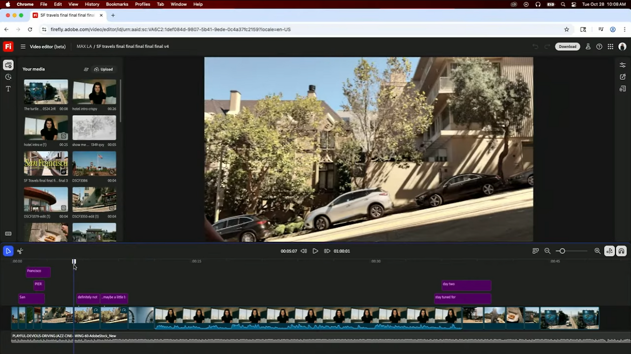Screen dimensions: 631x354
Task: Click the timeline zoom slider handle
Action: click(562, 251)
